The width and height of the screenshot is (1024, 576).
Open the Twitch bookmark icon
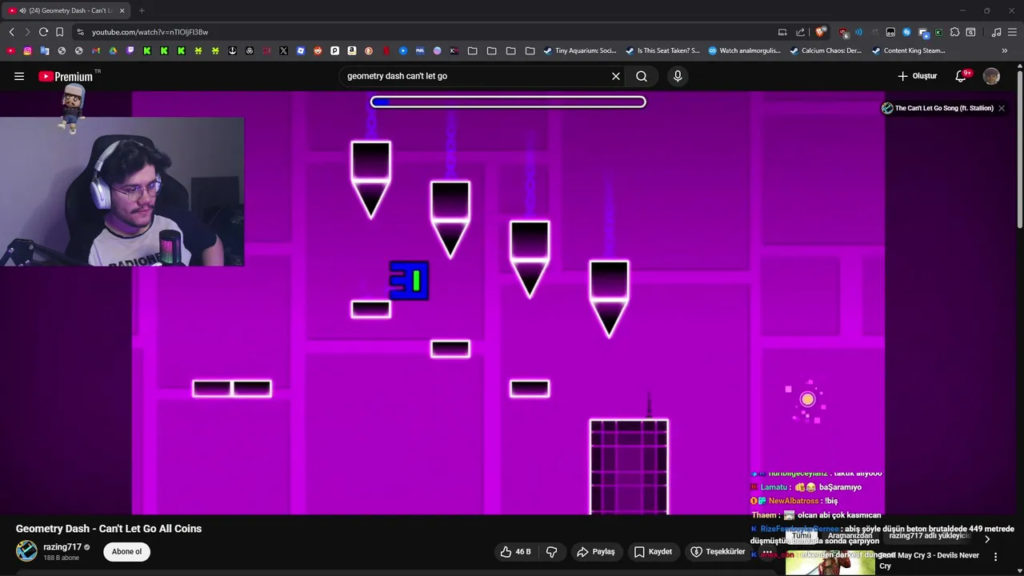130,50
